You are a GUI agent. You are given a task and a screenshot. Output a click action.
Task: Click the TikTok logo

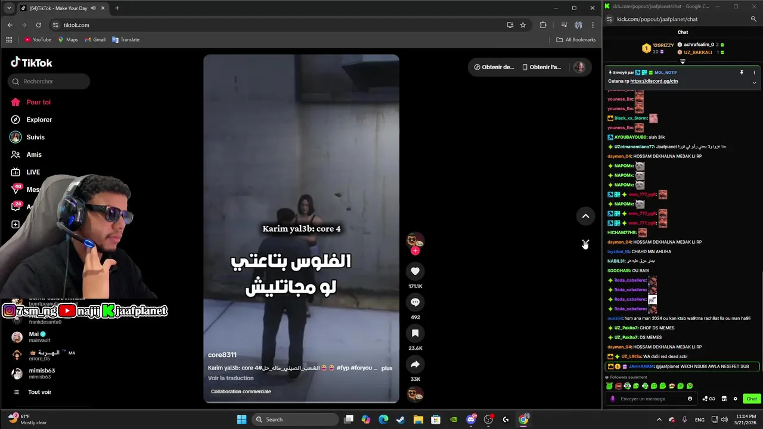coord(32,63)
